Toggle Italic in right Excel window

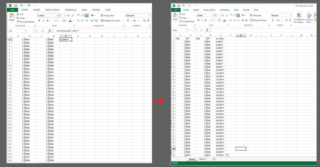[202, 20]
